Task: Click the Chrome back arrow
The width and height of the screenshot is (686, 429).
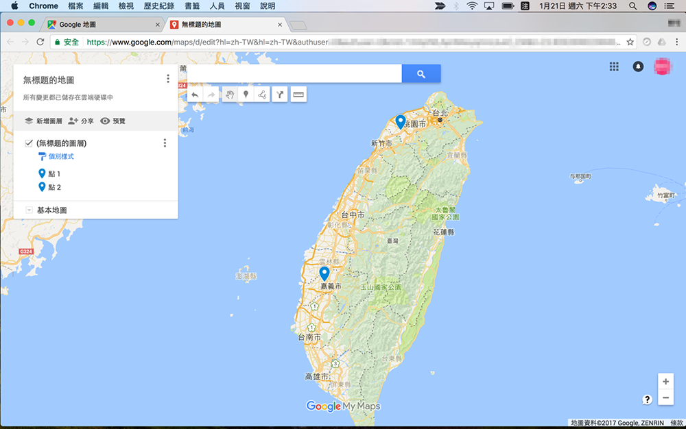Action: click(x=10, y=42)
